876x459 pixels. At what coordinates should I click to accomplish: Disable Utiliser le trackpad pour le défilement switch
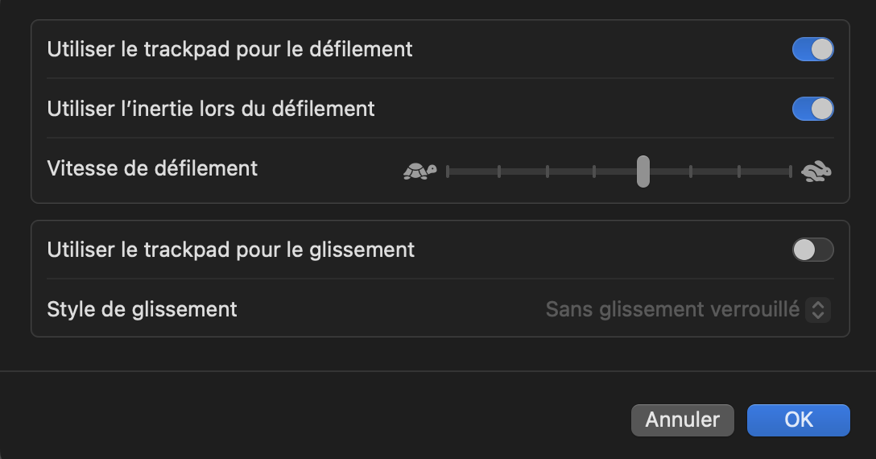click(812, 49)
